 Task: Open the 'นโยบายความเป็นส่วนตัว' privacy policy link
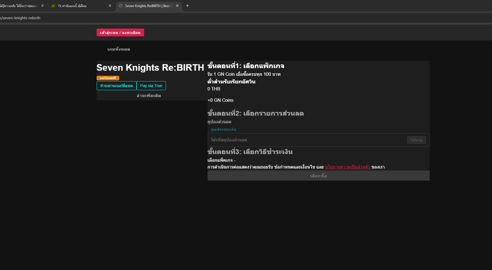tap(347, 167)
